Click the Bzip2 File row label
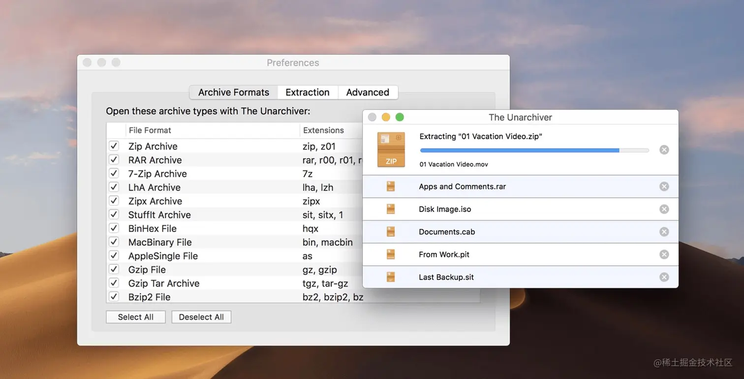The image size is (744, 379). tap(149, 297)
